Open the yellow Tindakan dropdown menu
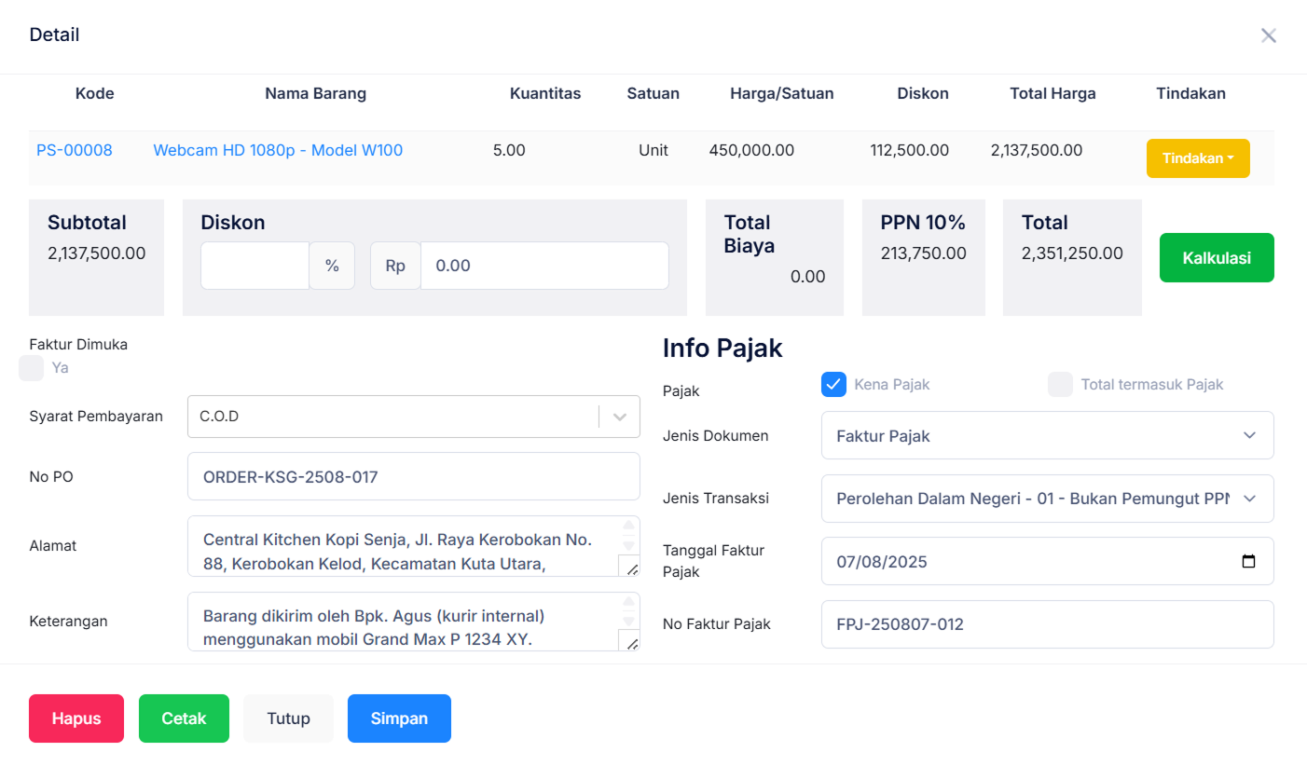Screen dimensions: 1307x766 [1198, 158]
